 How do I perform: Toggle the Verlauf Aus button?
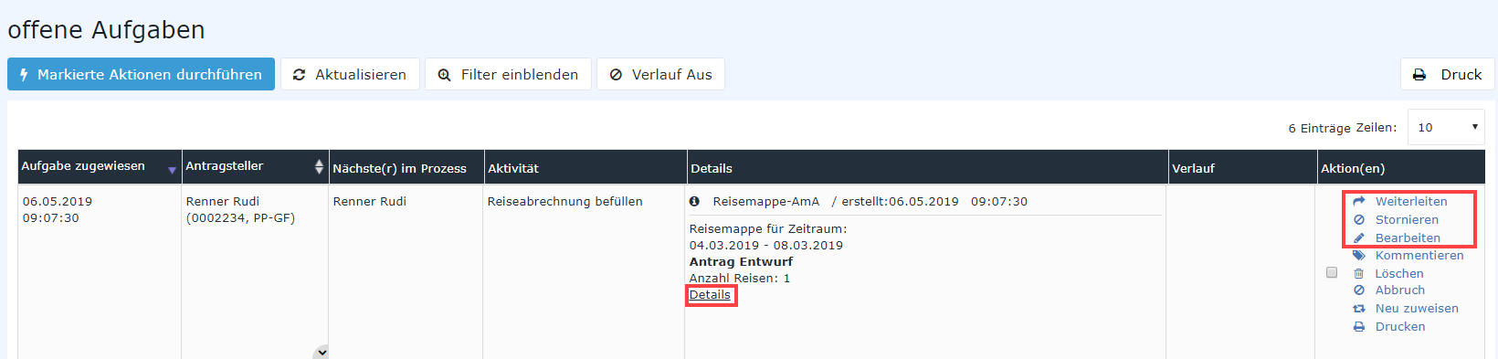660,74
